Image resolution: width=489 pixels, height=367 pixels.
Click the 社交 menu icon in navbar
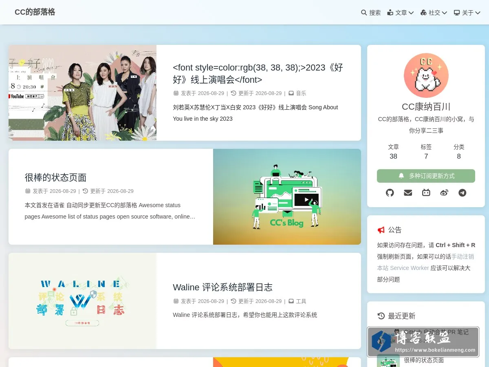[423, 13]
